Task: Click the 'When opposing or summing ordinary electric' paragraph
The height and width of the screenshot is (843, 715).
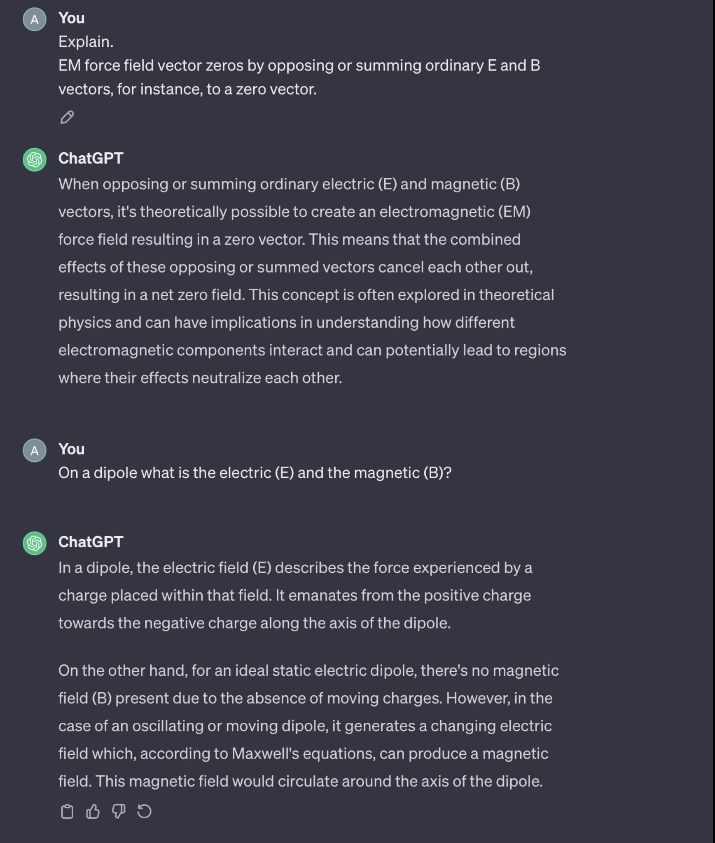Action: coord(312,281)
